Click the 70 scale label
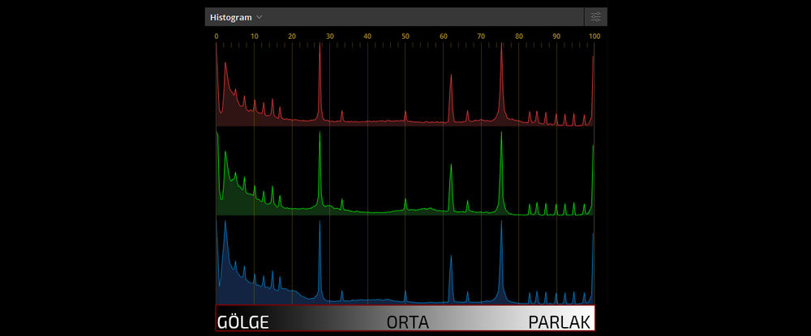 pos(481,36)
